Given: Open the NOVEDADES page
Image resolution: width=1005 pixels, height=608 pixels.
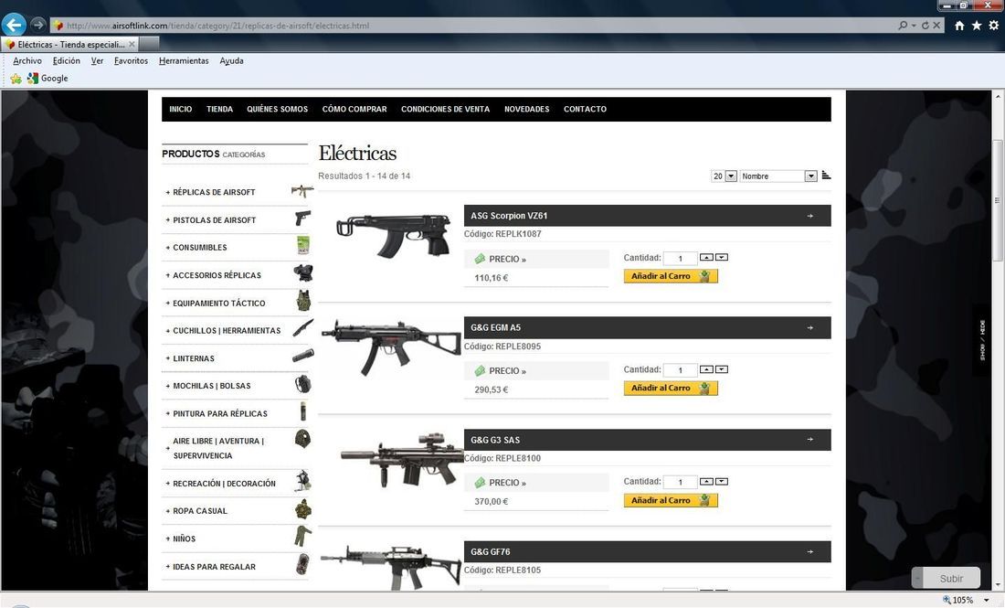Looking at the screenshot, I should 527,109.
